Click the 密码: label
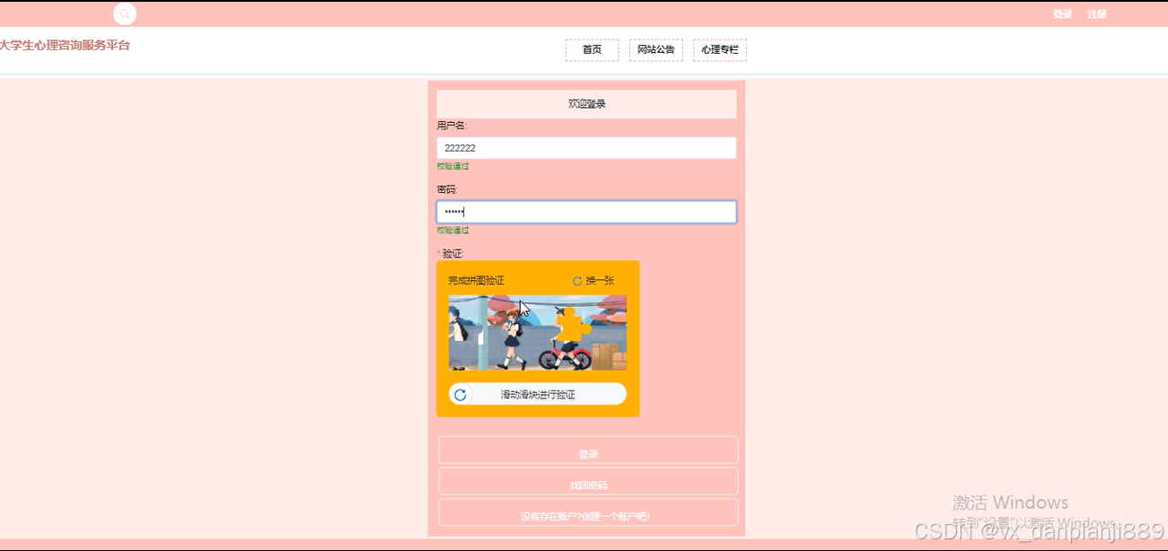Screen dimensions: 1168x551 [x=447, y=189]
